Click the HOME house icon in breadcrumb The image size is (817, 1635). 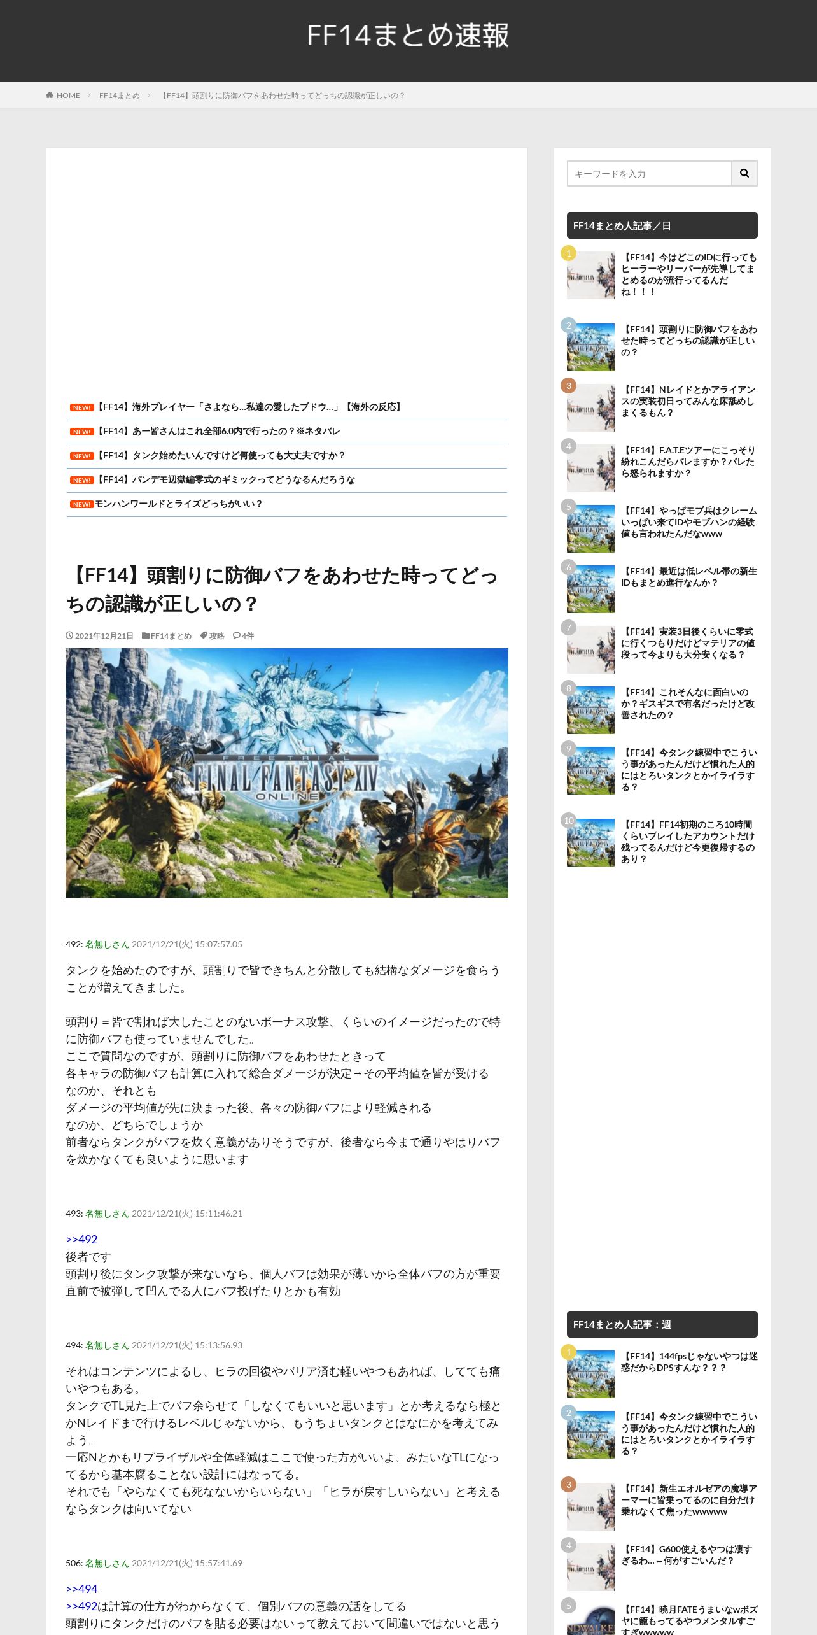(x=50, y=96)
